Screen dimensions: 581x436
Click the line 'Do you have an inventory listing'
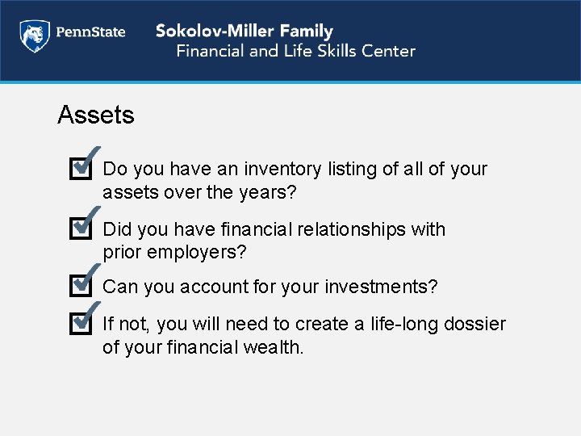pyautogui.click(x=295, y=170)
